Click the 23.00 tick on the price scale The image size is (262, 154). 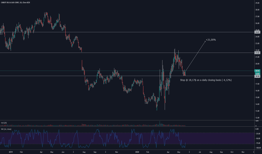point(257,43)
